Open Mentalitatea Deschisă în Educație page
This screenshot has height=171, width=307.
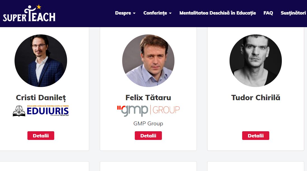(218, 13)
